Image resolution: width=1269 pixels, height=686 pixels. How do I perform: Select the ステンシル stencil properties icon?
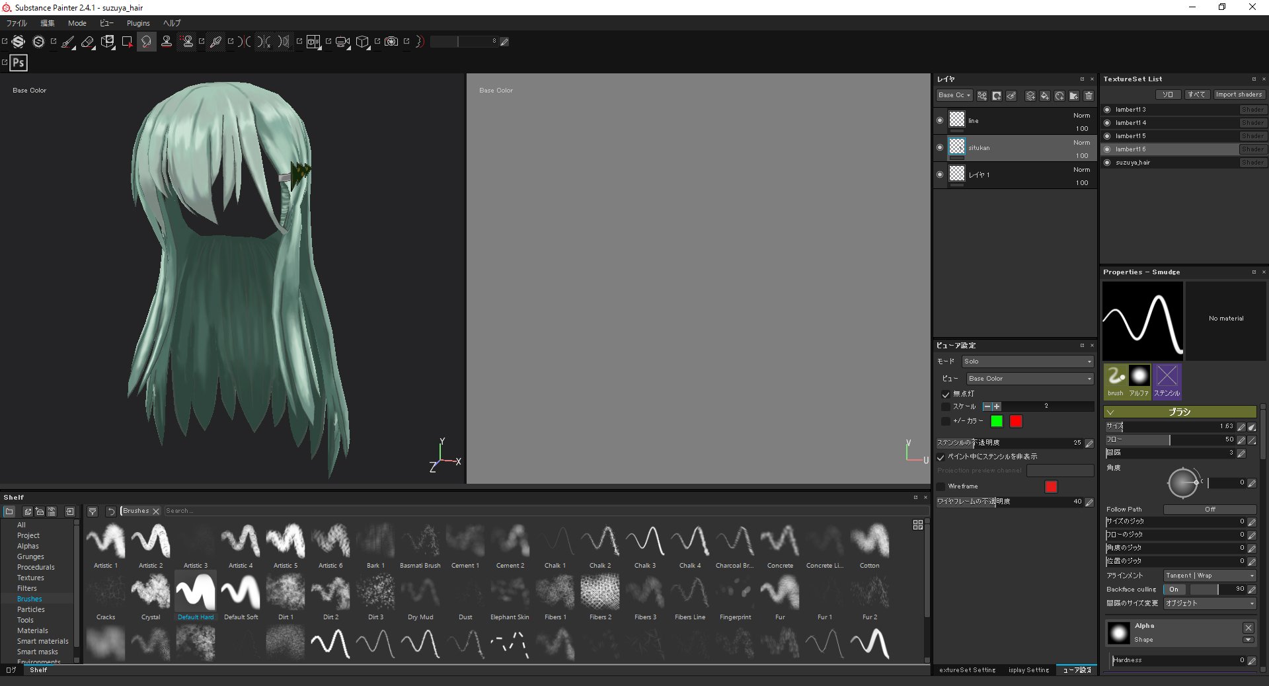(1167, 381)
